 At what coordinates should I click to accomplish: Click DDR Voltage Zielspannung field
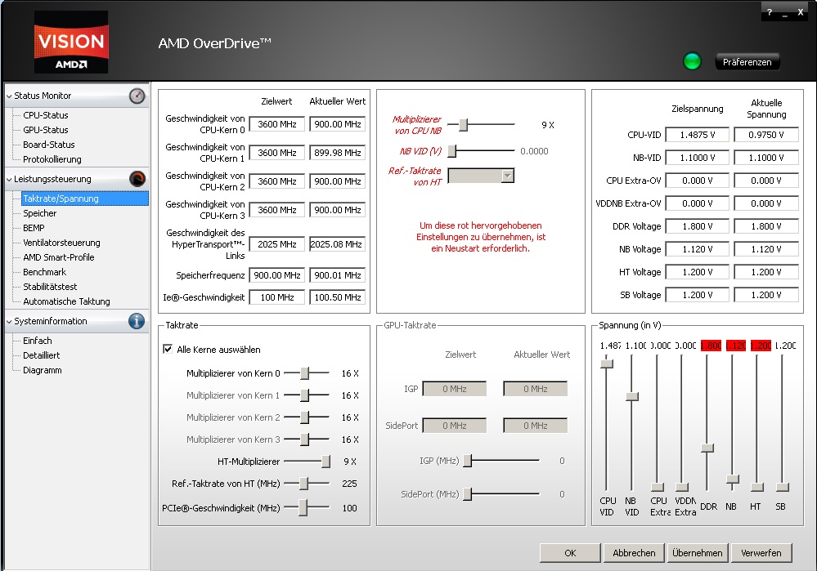tap(697, 226)
